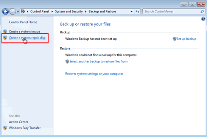207x137 pixels.
Task: Refresh the Backup and Restore page
Action: point(137,12)
